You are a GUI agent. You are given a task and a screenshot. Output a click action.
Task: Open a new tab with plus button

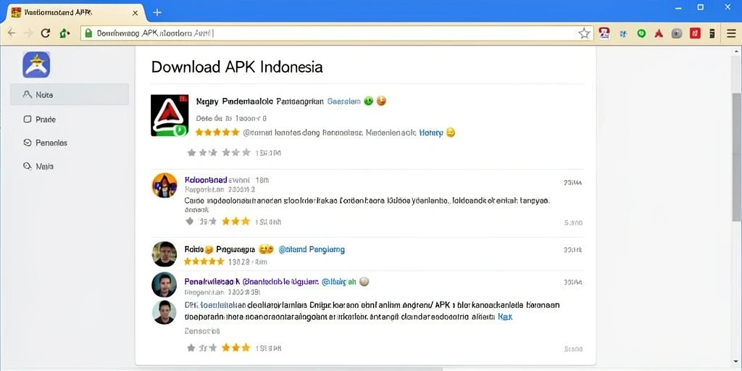point(157,13)
